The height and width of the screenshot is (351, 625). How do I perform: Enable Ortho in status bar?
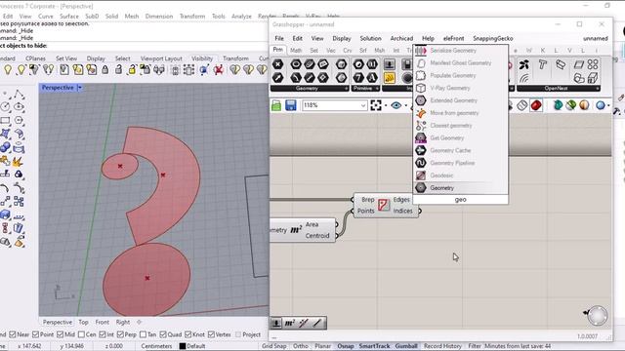pos(301,346)
